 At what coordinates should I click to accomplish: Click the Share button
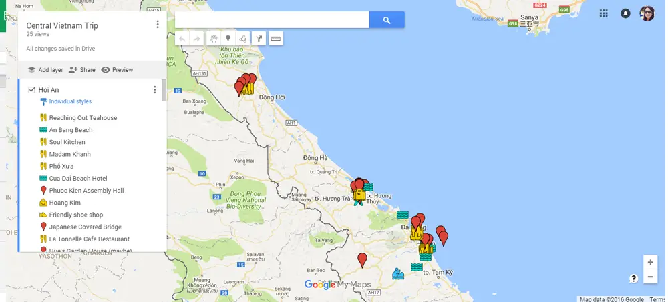point(81,70)
